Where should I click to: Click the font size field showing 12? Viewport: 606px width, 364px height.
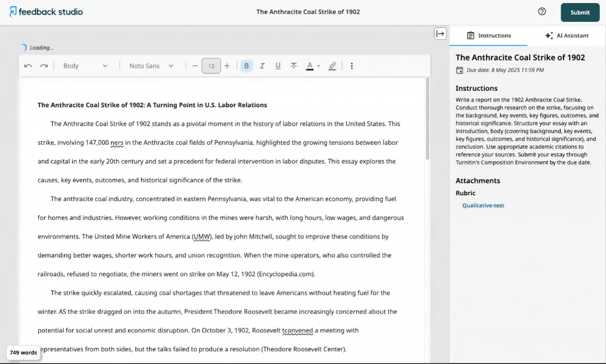click(x=211, y=66)
